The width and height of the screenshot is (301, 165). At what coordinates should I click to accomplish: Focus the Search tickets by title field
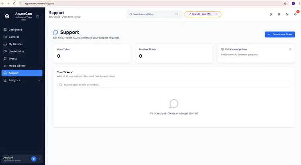click(x=174, y=85)
